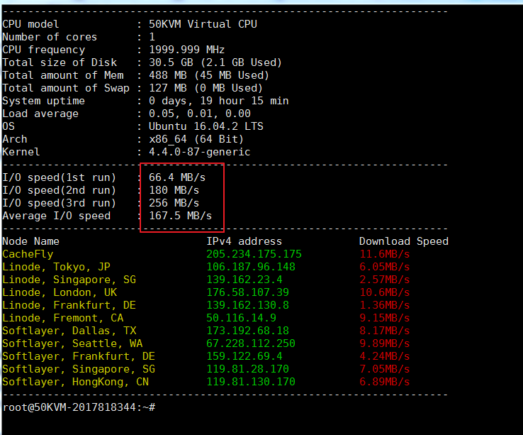The image size is (523, 435).
Task: Click the Linode, Frankfurt, DE node name
Action: tap(69, 305)
